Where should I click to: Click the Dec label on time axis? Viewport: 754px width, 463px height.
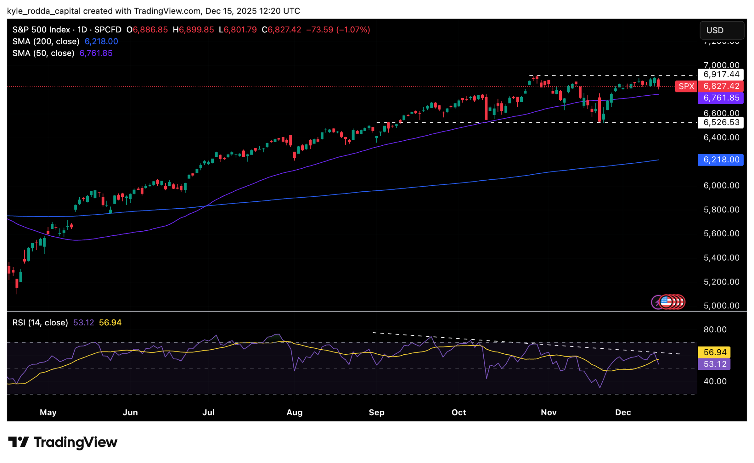point(623,412)
